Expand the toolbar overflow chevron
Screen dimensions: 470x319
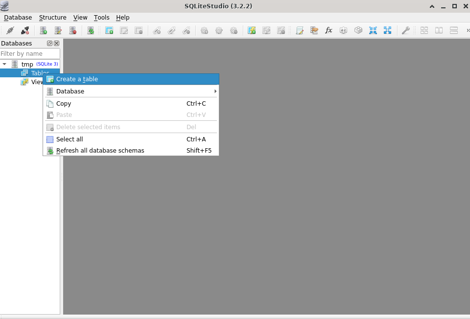click(468, 30)
